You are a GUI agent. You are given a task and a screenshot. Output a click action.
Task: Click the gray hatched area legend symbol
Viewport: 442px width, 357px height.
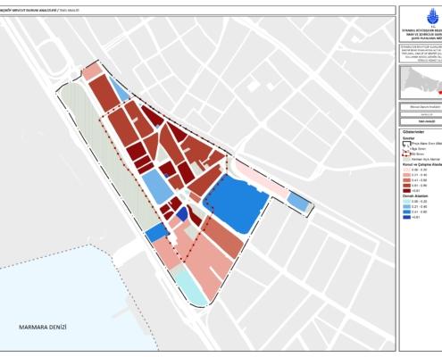406,160
